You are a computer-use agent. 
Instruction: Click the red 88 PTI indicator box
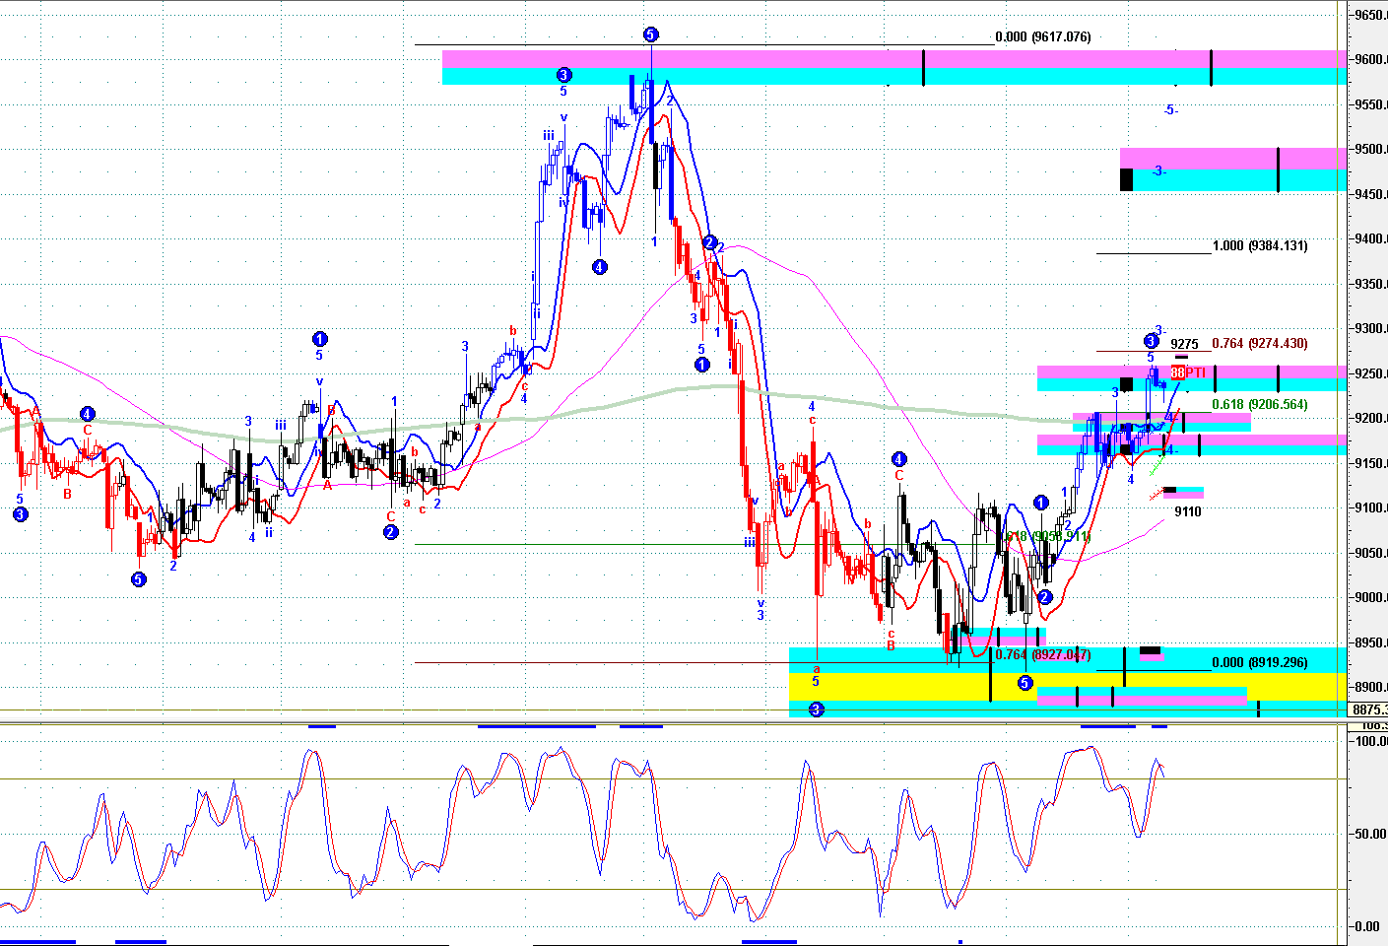[1178, 372]
